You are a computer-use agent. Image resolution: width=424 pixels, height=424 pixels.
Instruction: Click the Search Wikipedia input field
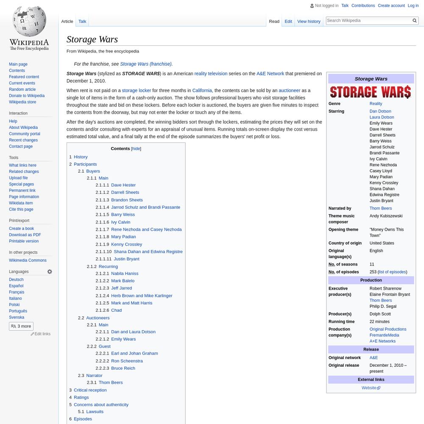click(369, 20)
